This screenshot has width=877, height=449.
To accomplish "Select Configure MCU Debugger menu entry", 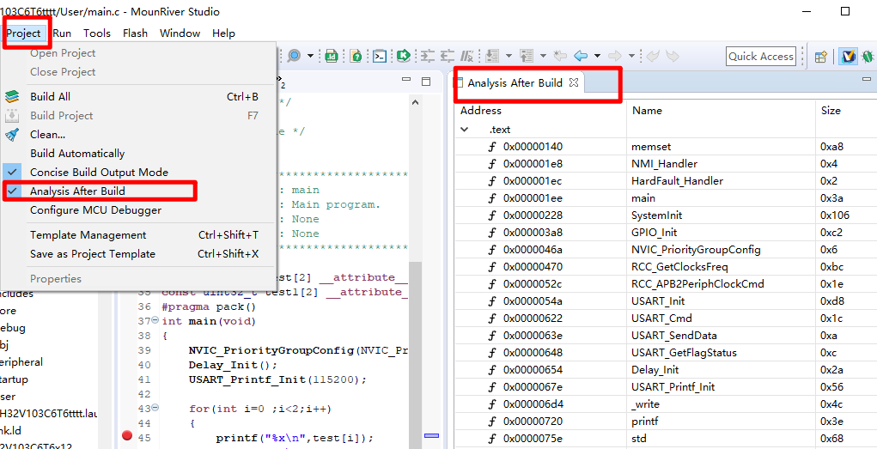I will 95,210.
